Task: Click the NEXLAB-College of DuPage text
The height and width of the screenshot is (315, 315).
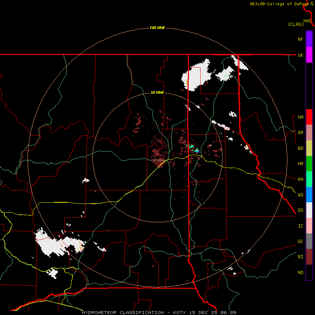Action: 279,4
